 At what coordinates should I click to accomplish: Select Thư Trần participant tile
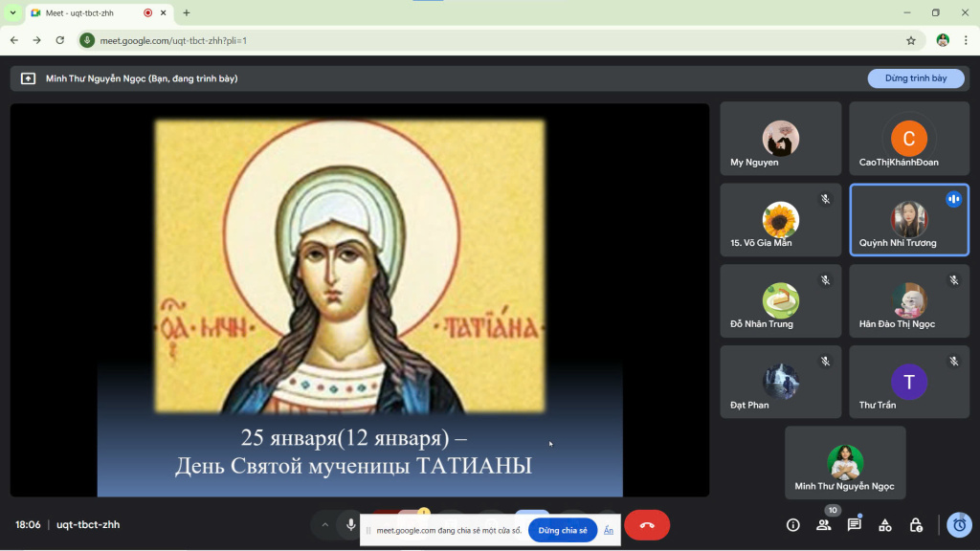pyautogui.click(x=909, y=382)
